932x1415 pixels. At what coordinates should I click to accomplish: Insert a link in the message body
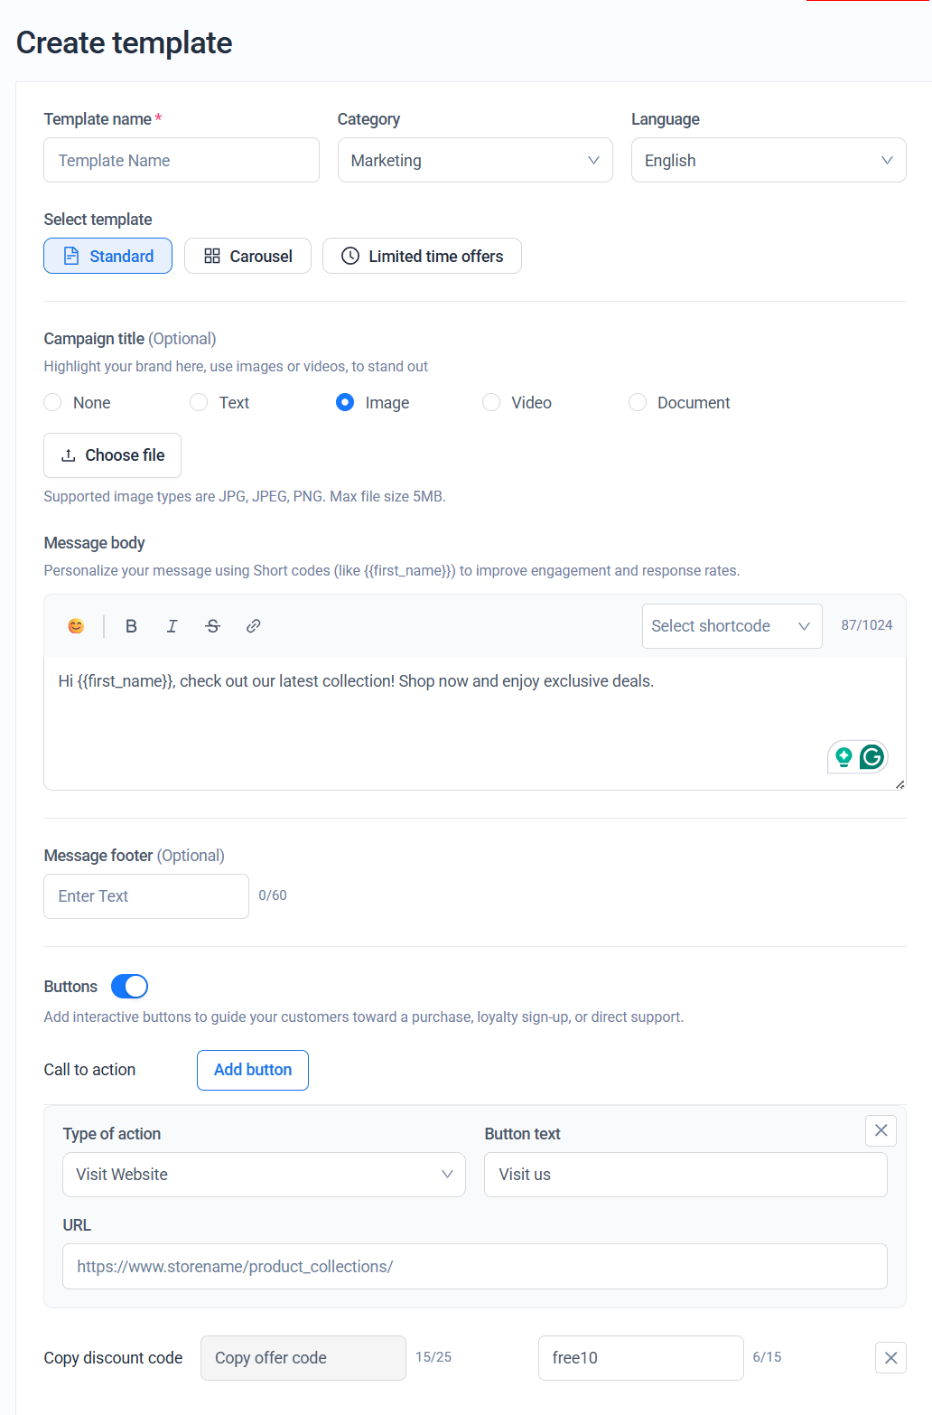pos(254,626)
